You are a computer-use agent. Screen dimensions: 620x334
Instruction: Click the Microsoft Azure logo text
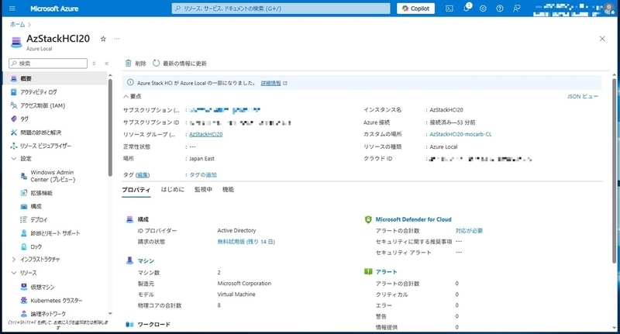pyautogui.click(x=54, y=9)
